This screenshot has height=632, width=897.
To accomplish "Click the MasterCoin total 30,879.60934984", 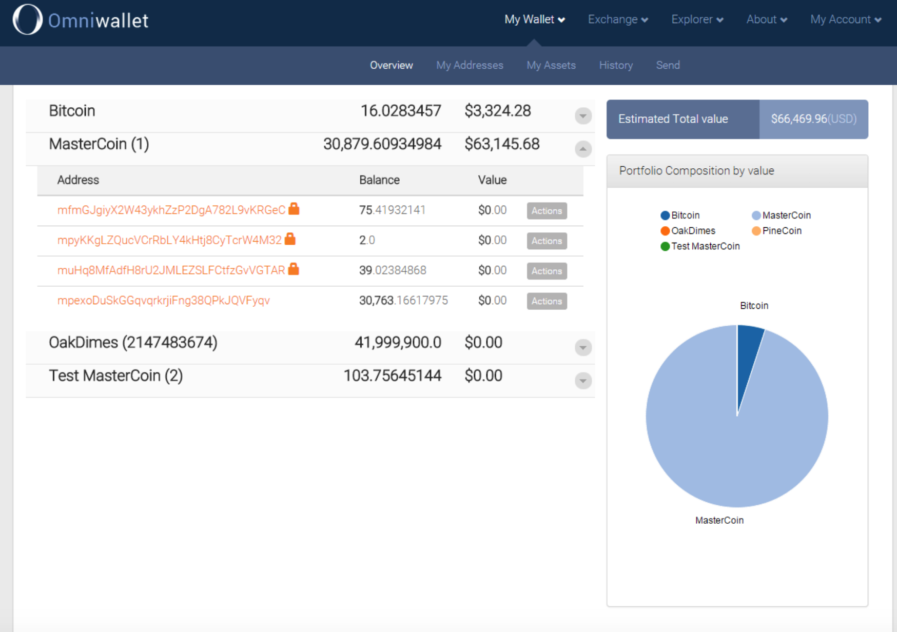I will 382,144.
